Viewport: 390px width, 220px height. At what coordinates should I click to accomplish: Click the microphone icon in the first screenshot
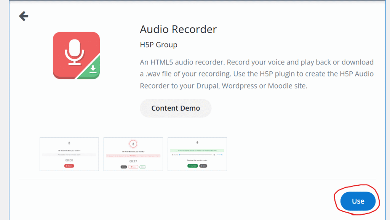69,143
